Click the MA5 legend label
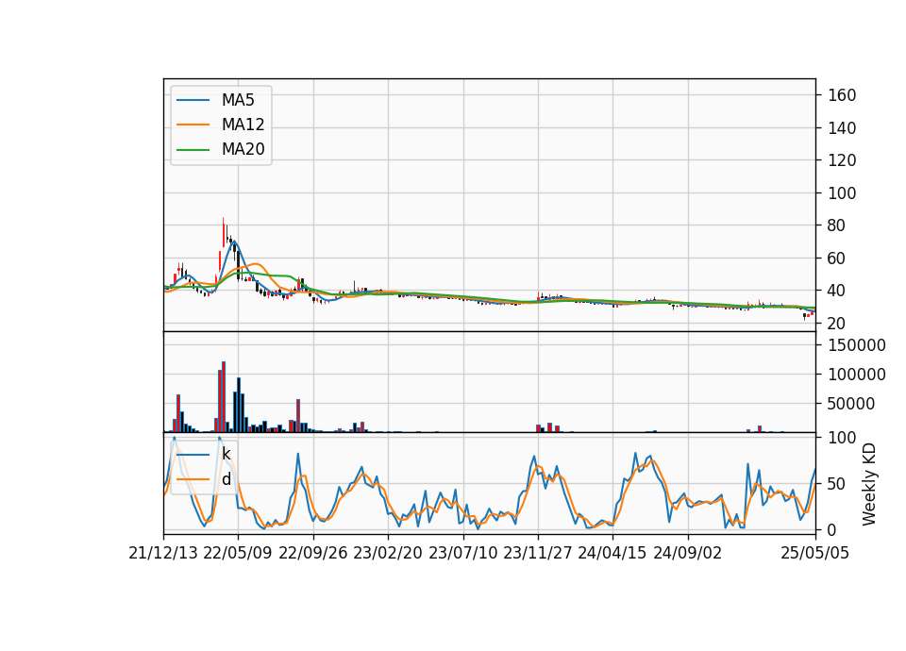906x651 pixels. click(238, 100)
